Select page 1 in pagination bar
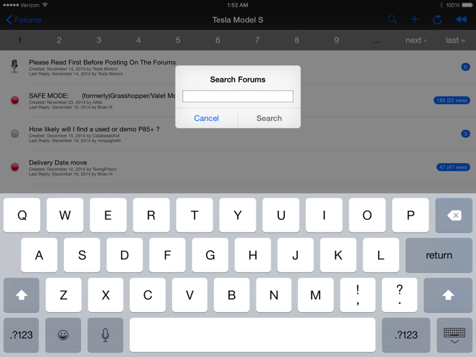The width and height of the screenshot is (476, 357). pos(20,40)
